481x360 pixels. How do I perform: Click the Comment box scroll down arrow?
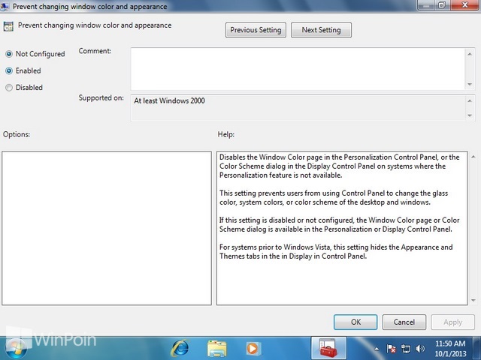click(470, 84)
